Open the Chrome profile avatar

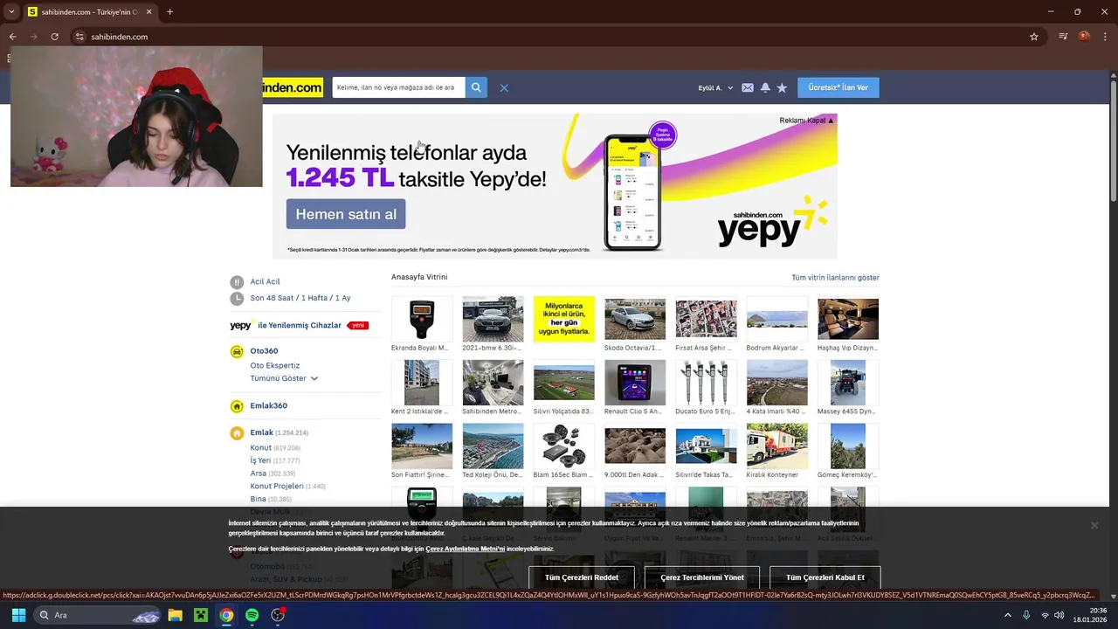coord(1084,37)
